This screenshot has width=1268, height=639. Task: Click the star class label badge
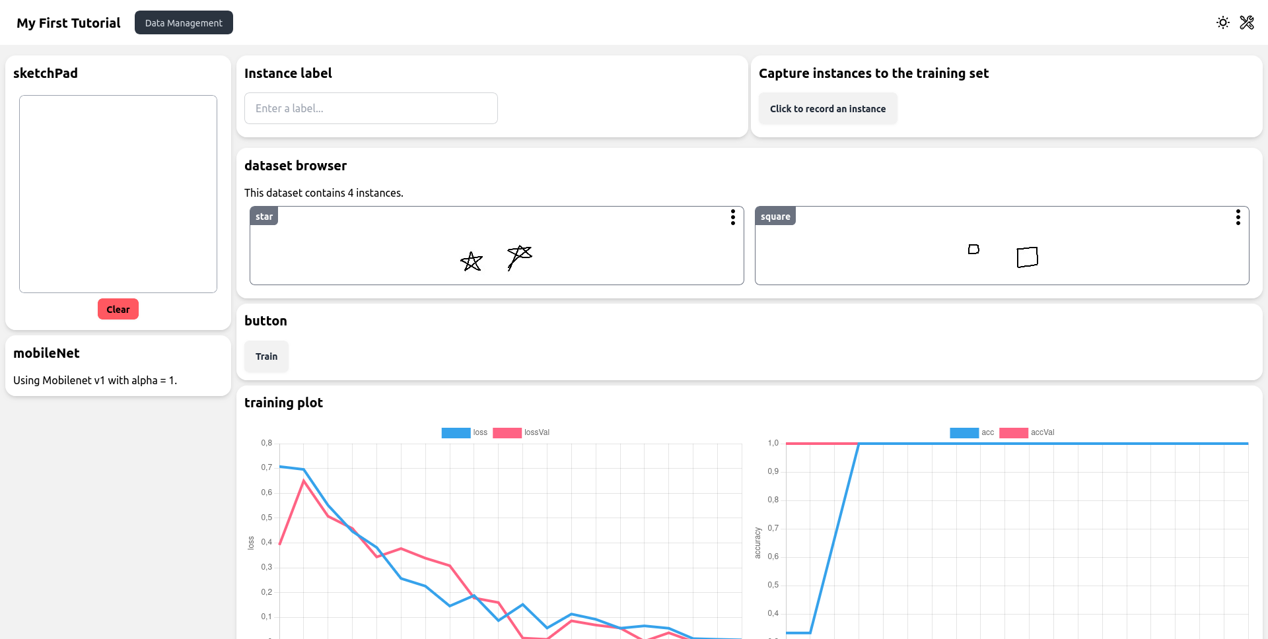(x=264, y=217)
